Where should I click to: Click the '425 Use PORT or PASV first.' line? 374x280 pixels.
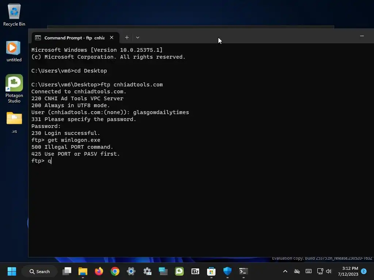coord(75,154)
